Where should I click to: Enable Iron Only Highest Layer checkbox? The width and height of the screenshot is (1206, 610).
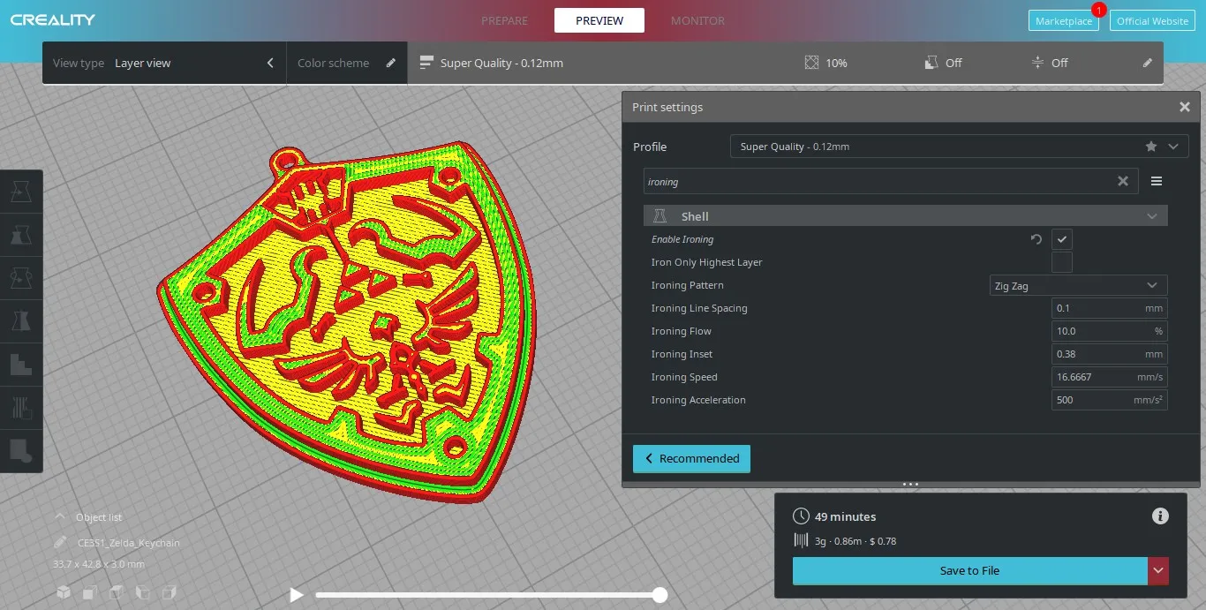(1061, 262)
